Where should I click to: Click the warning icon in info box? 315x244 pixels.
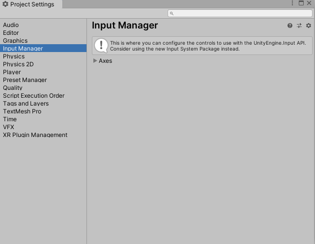(101, 46)
